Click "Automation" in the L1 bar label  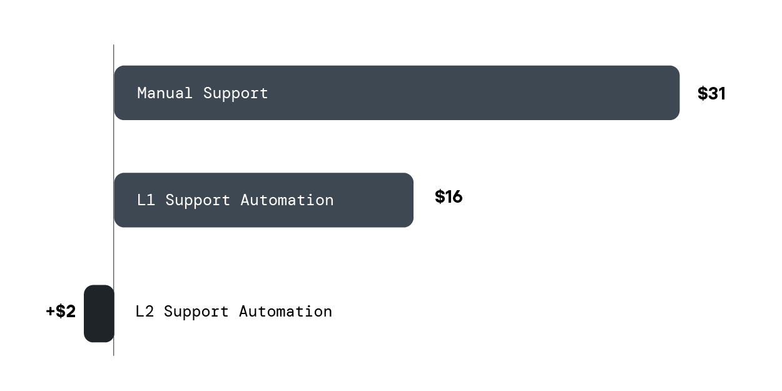[287, 200]
